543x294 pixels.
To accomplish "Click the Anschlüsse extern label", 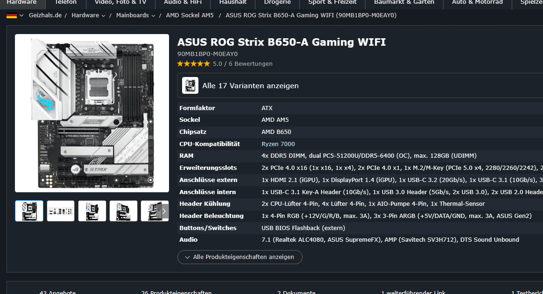I will click(x=209, y=180).
